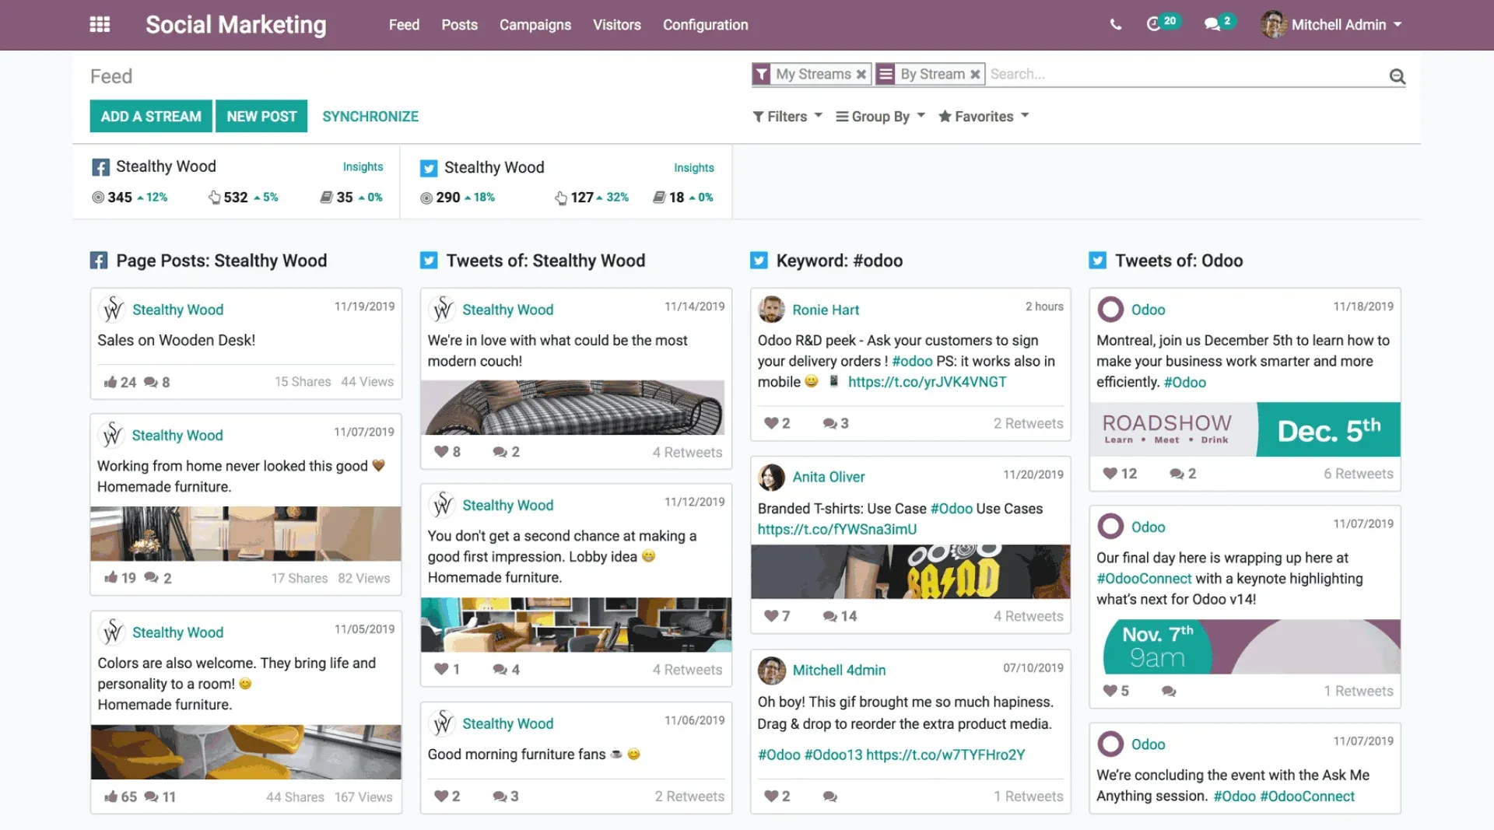Remove the My Streams filter tag

(x=861, y=74)
